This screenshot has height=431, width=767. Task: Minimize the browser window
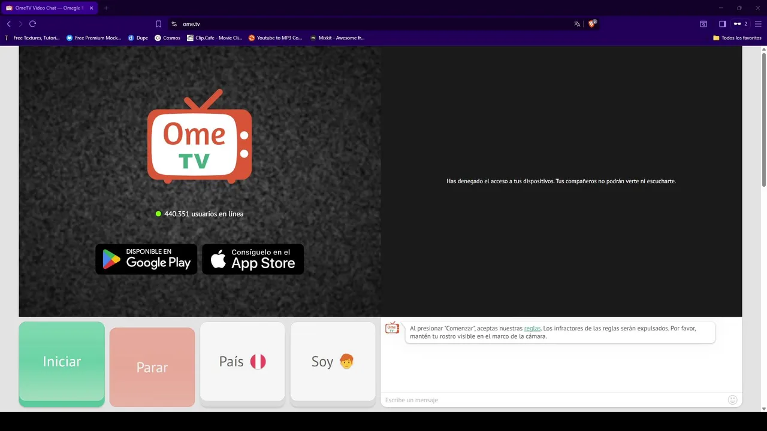tap(721, 8)
